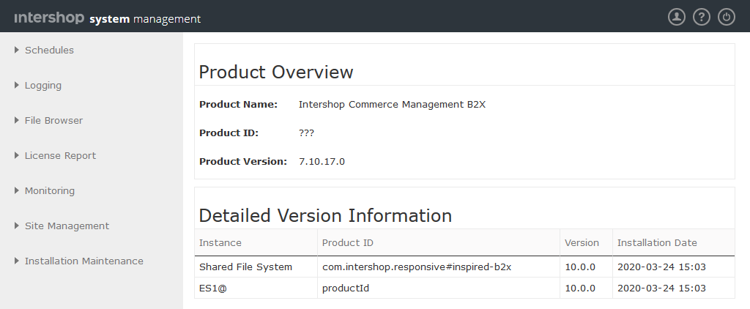Viewport: 750px width, 309px height.
Task: Click the ??? product ID value
Action: tap(307, 133)
